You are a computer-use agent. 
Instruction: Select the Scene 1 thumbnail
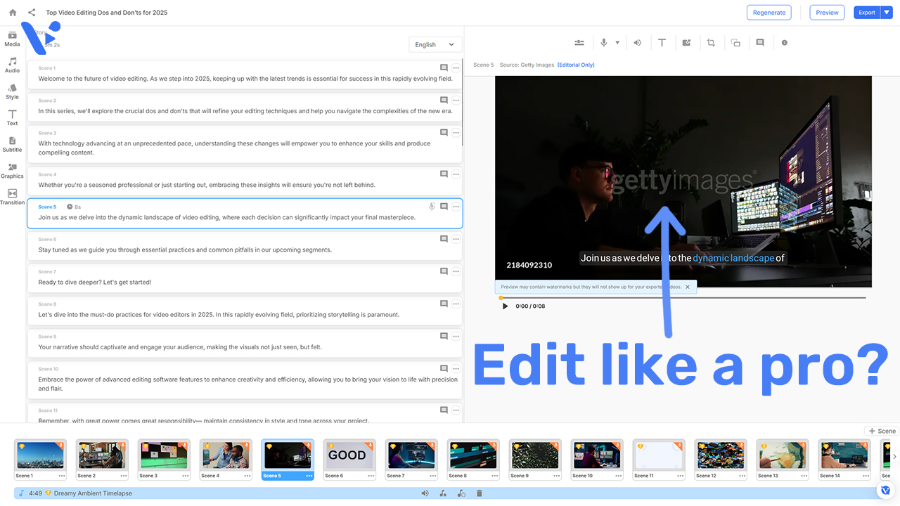40,455
